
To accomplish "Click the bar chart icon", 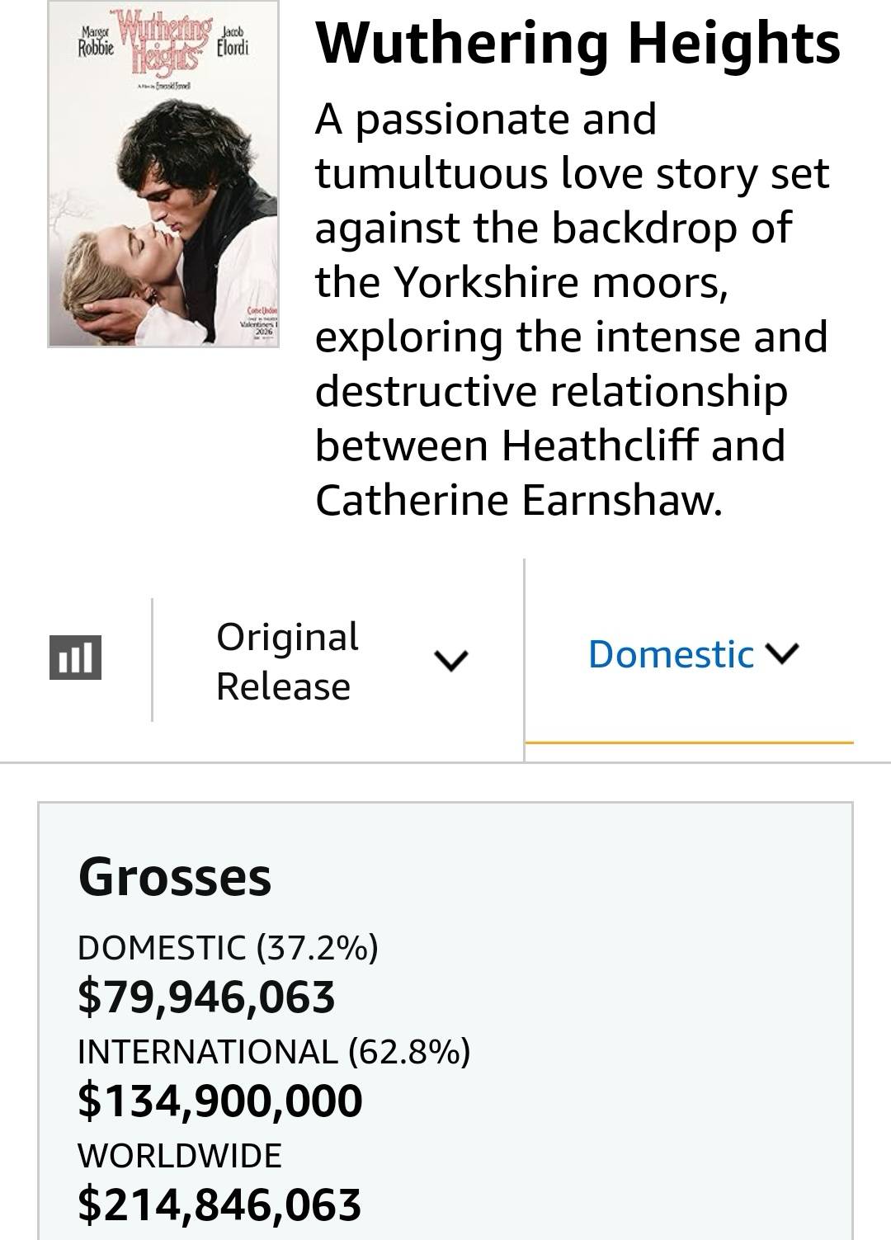I will pyautogui.click(x=76, y=658).
